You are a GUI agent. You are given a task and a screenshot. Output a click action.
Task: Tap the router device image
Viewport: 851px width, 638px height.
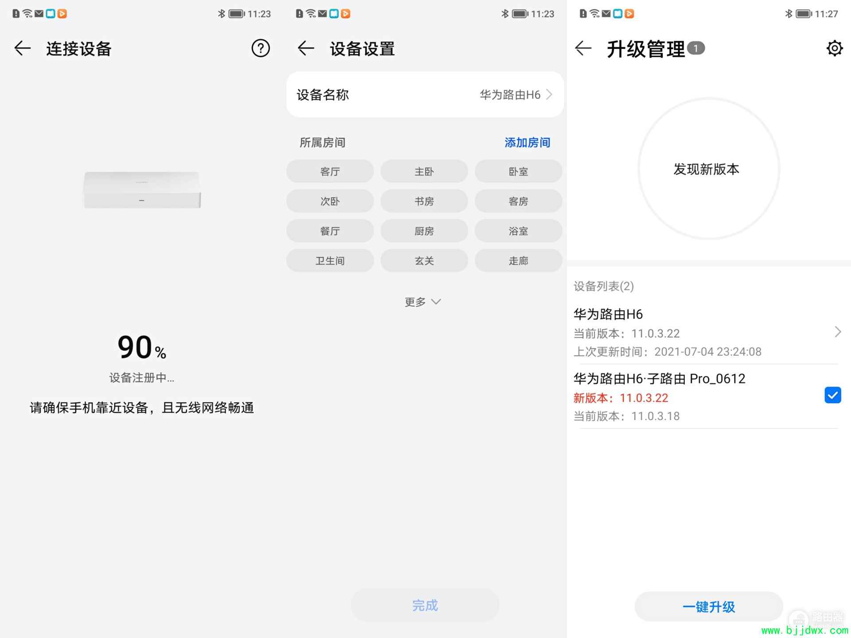pos(142,190)
